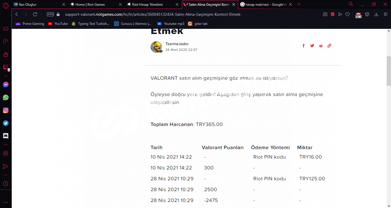This screenshot has height=208, width=391.
Task: Search tabs with magnifier icon
Action: point(351,4)
